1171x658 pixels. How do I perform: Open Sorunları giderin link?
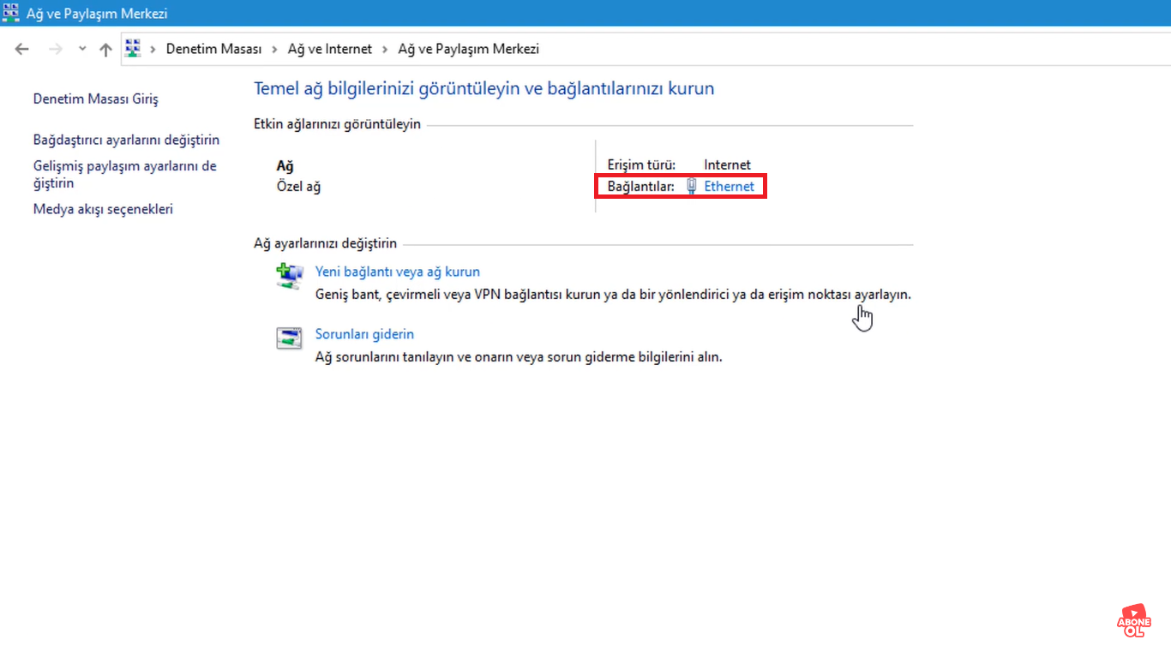coord(364,334)
